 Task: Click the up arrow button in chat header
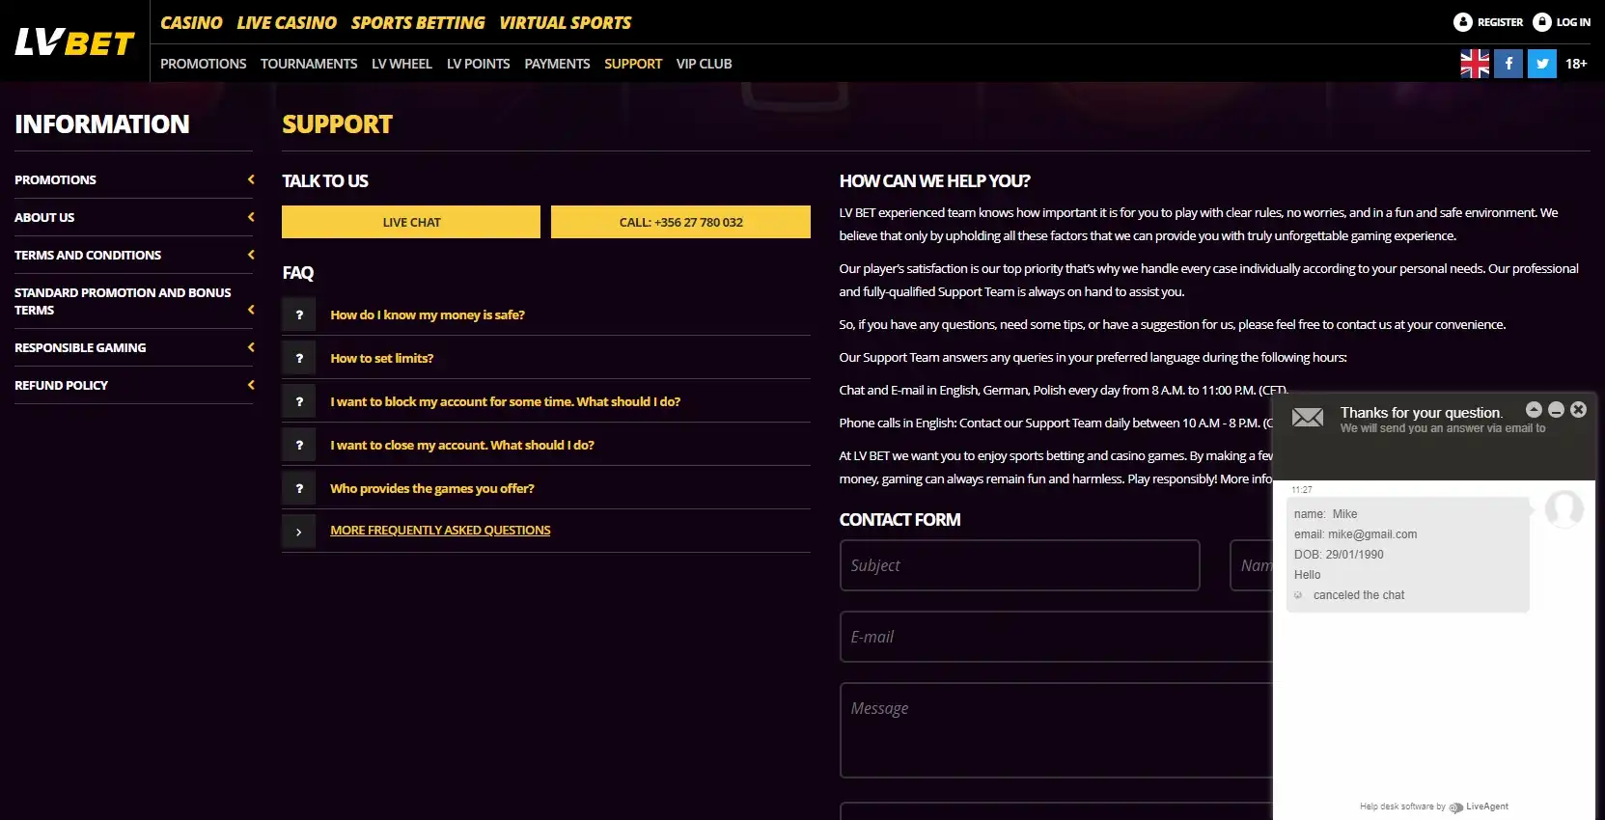pyautogui.click(x=1534, y=410)
